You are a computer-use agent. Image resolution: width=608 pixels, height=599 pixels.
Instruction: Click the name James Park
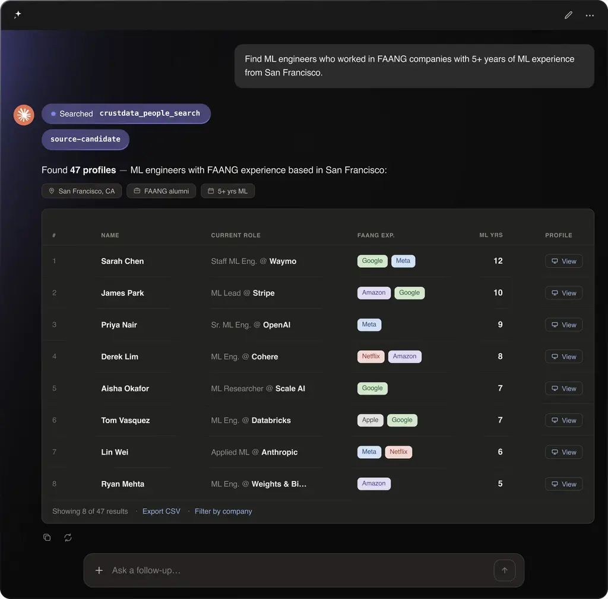pos(122,293)
